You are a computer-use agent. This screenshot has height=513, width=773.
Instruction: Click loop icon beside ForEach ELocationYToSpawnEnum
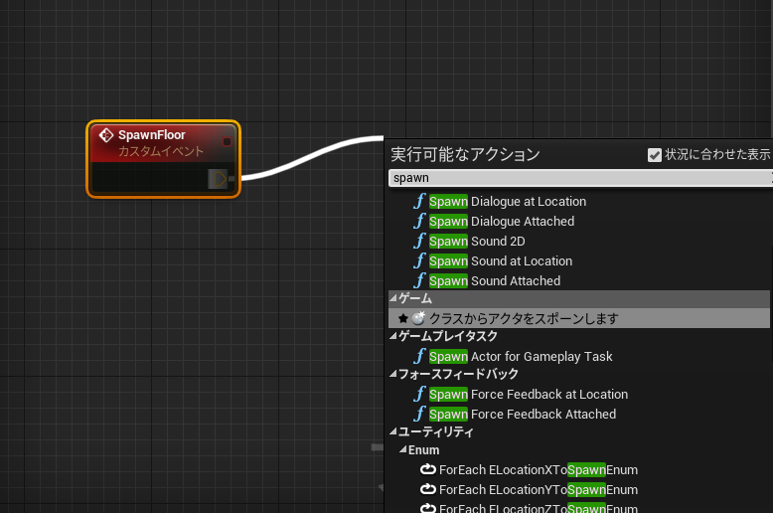click(x=428, y=489)
